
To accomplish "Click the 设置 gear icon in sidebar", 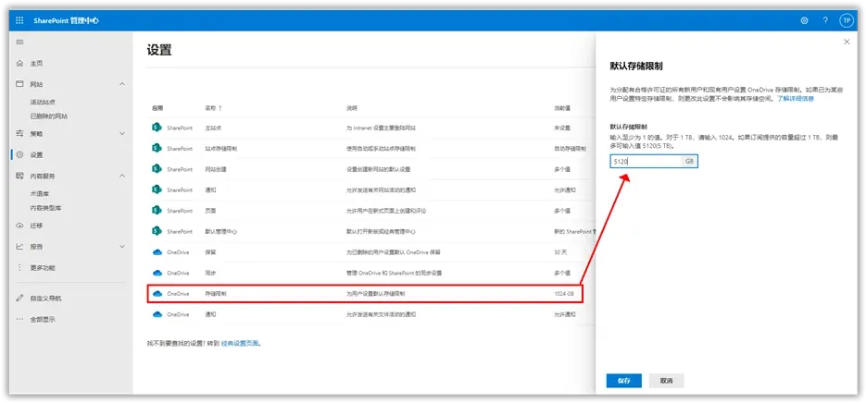I will tap(19, 155).
